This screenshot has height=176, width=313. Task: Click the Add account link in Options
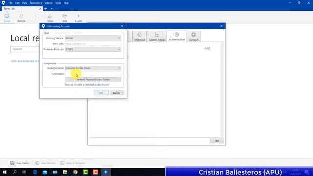click(x=207, y=48)
